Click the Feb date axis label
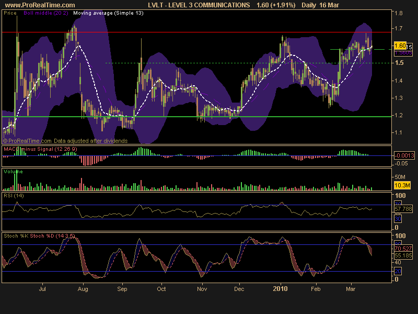 click(x=316, y=289)
